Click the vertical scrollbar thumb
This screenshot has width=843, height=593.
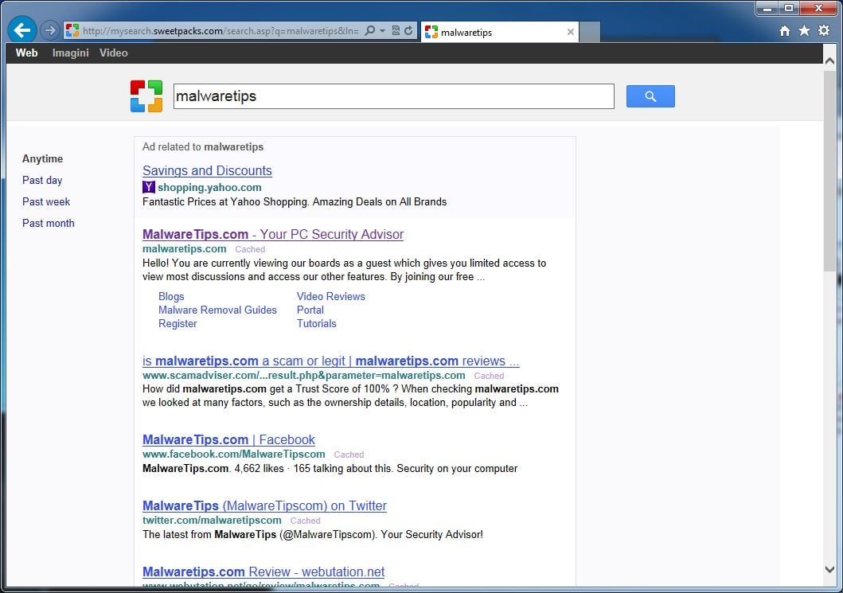pyautogui.click(x=829, y=170)
